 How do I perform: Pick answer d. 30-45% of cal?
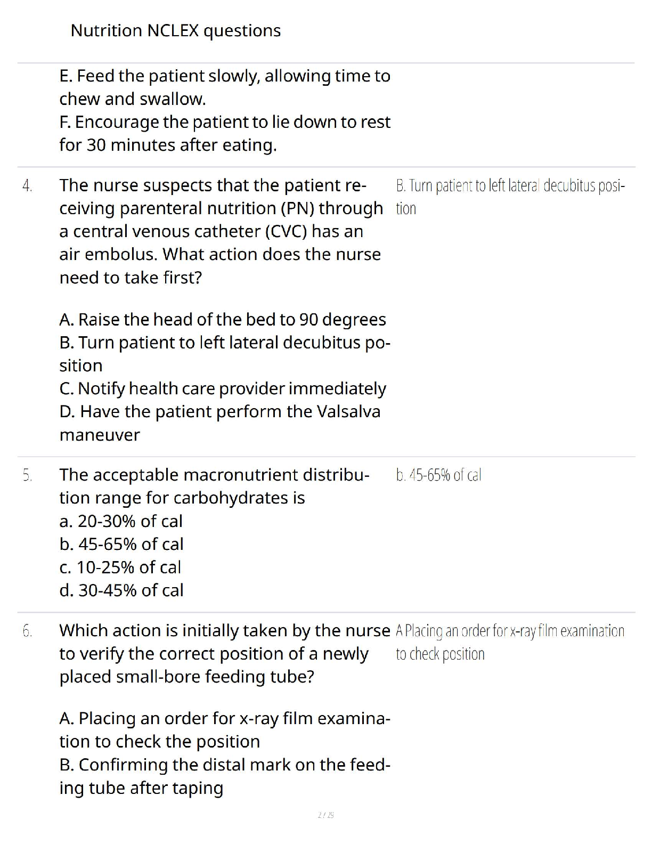[121, 590]
